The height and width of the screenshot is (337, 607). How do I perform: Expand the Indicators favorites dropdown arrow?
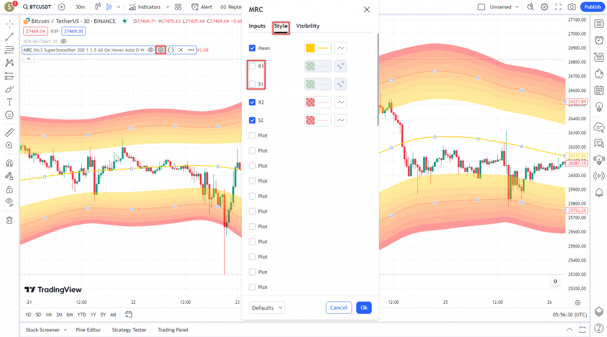click(x=167, y=7)
